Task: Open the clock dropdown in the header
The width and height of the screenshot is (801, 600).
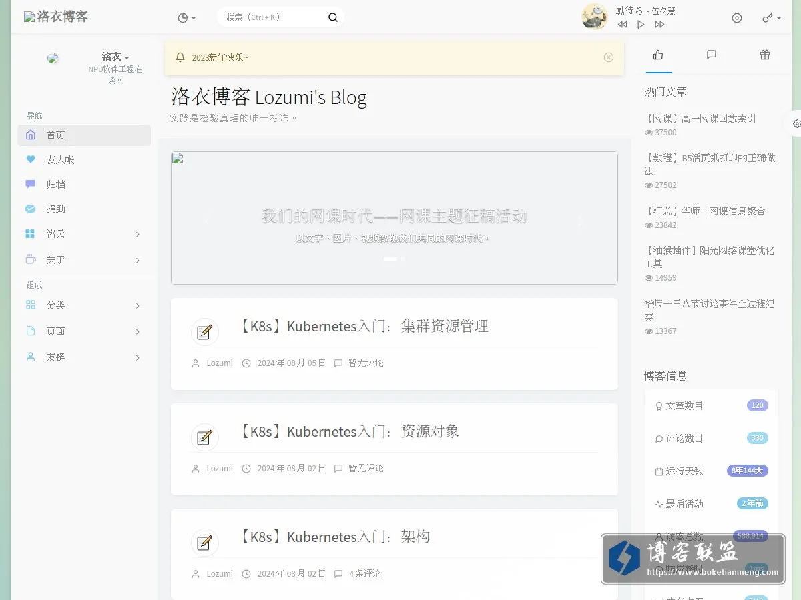Action: [187, 18]
